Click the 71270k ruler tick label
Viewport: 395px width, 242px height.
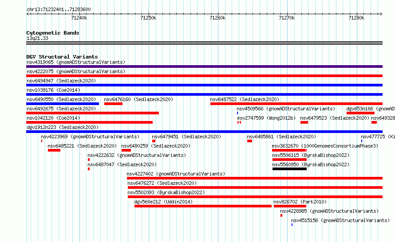click(287, 18)
